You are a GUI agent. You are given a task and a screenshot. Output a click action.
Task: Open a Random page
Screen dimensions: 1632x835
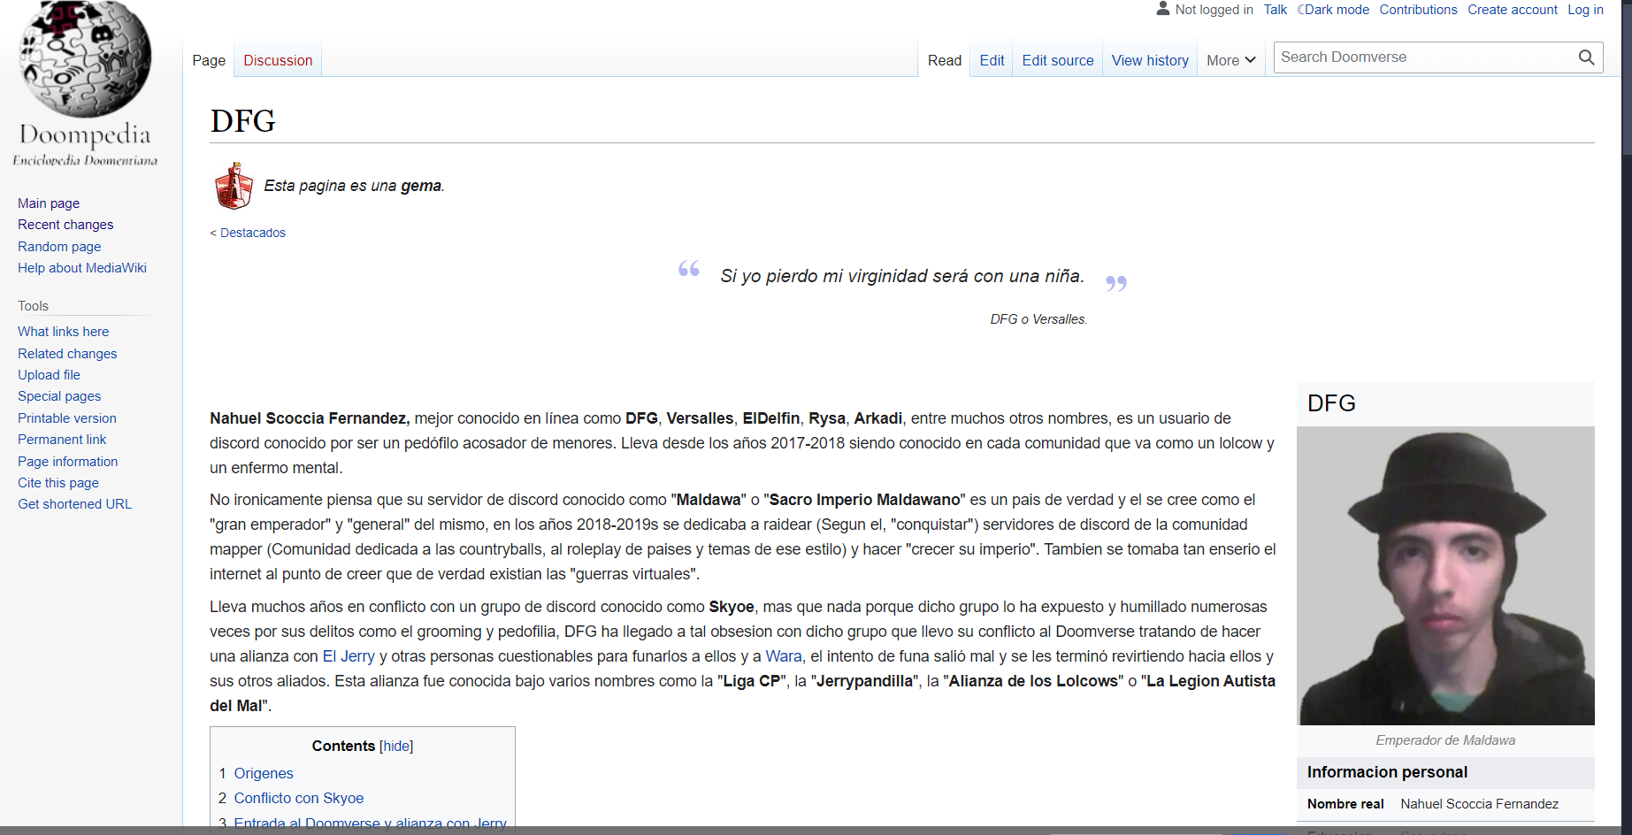(59, 247)
